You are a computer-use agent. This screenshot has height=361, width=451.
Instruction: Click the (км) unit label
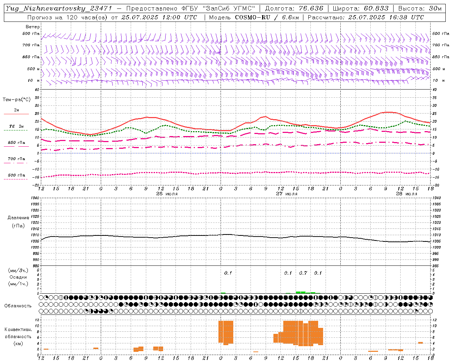point(18,343)
